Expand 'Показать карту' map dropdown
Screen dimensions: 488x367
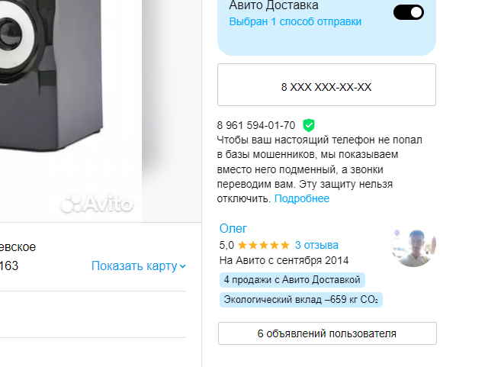pos(139,266)
